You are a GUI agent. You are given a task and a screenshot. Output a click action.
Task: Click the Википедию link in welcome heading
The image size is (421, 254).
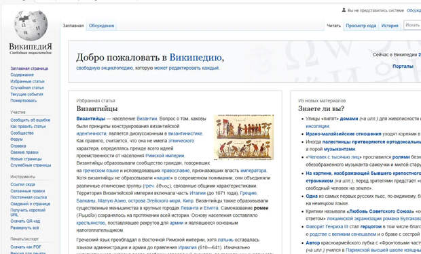(196, 58)
